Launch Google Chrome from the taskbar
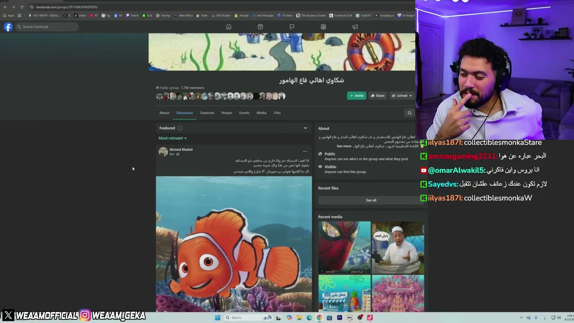 click(319, 318)
